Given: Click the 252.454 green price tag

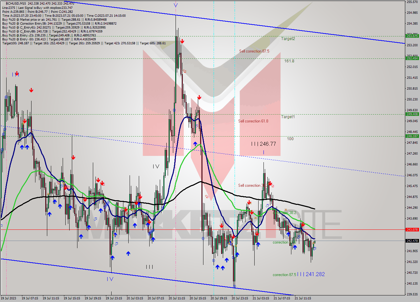Looking at the screenshot, I should pyautogui.click(x=412, y=58).
